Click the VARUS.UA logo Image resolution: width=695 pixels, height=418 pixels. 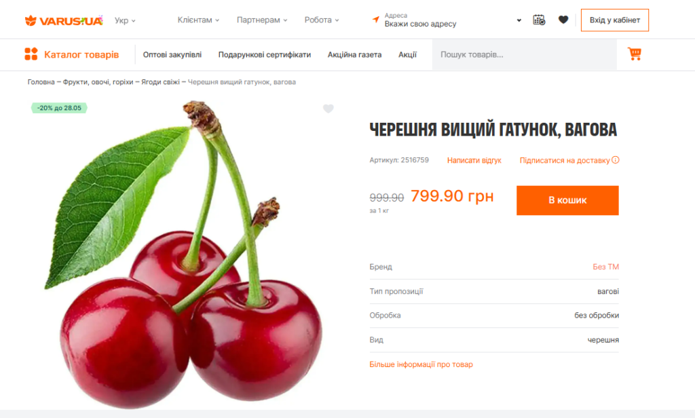64,20
